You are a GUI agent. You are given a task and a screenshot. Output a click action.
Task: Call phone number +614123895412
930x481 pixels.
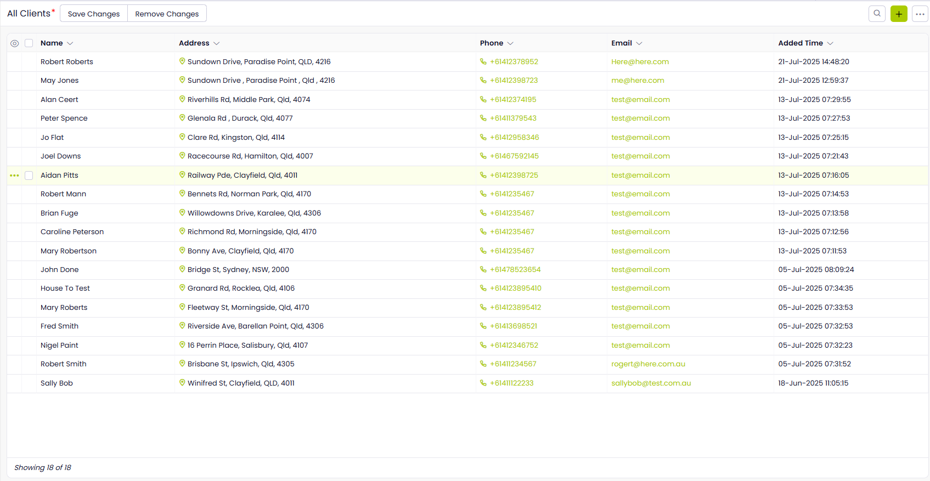point(516,308)
